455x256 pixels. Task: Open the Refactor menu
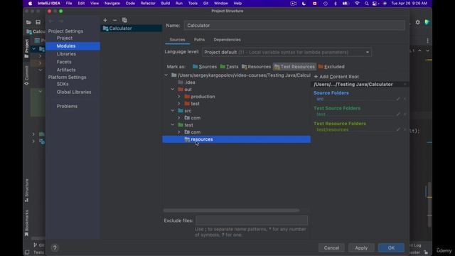click(x=148, y=4)
